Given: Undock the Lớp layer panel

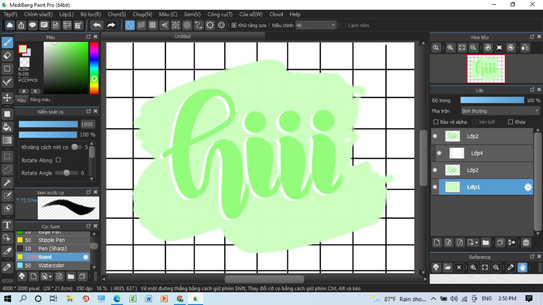Looking at the screenshot, I should tap(532, 89).
